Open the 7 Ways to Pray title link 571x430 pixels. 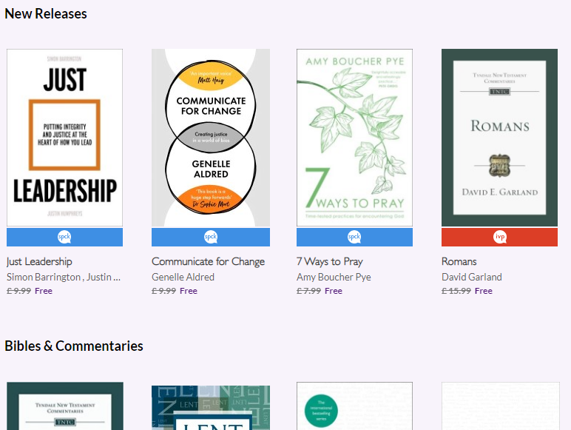point(330,262)
